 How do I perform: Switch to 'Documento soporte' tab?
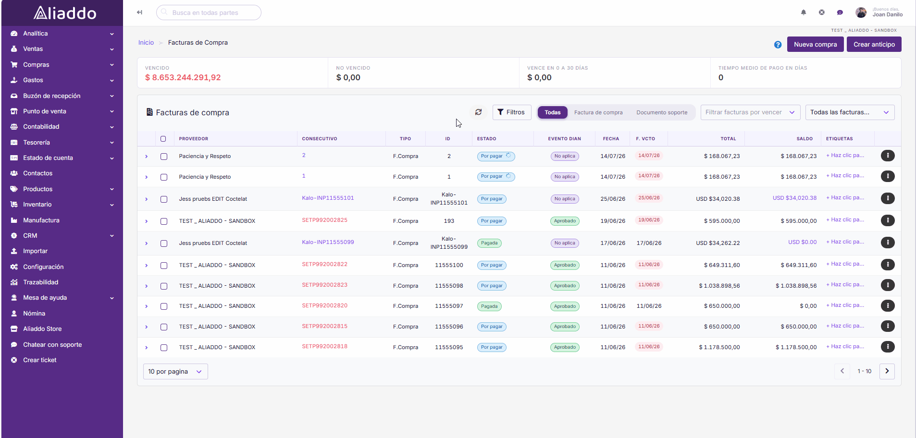coord(662,112)
